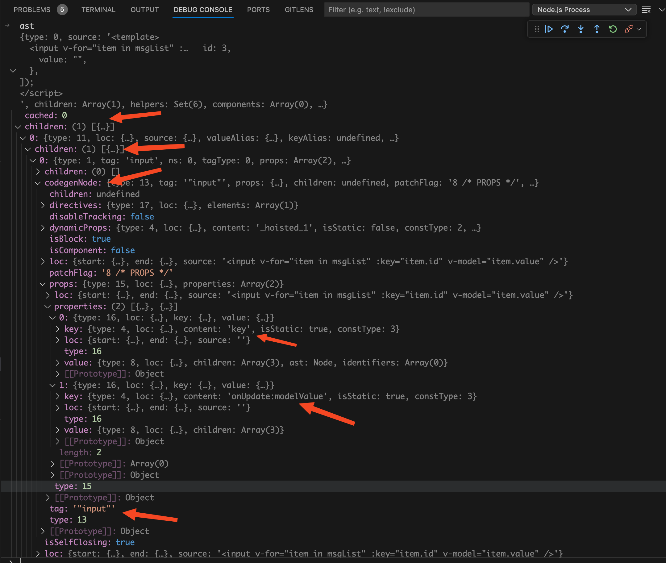Open the Node.js Process dropdown
Image resolution: width=666 pixels, height=563 pixels.
(x=584, y=10)
